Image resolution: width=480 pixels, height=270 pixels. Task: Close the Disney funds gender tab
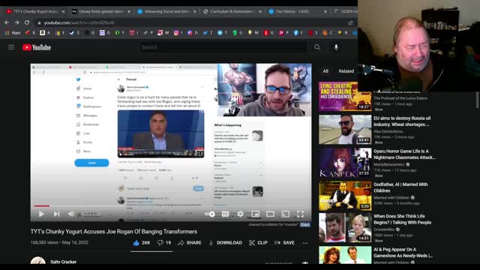(x=129, y=11)
